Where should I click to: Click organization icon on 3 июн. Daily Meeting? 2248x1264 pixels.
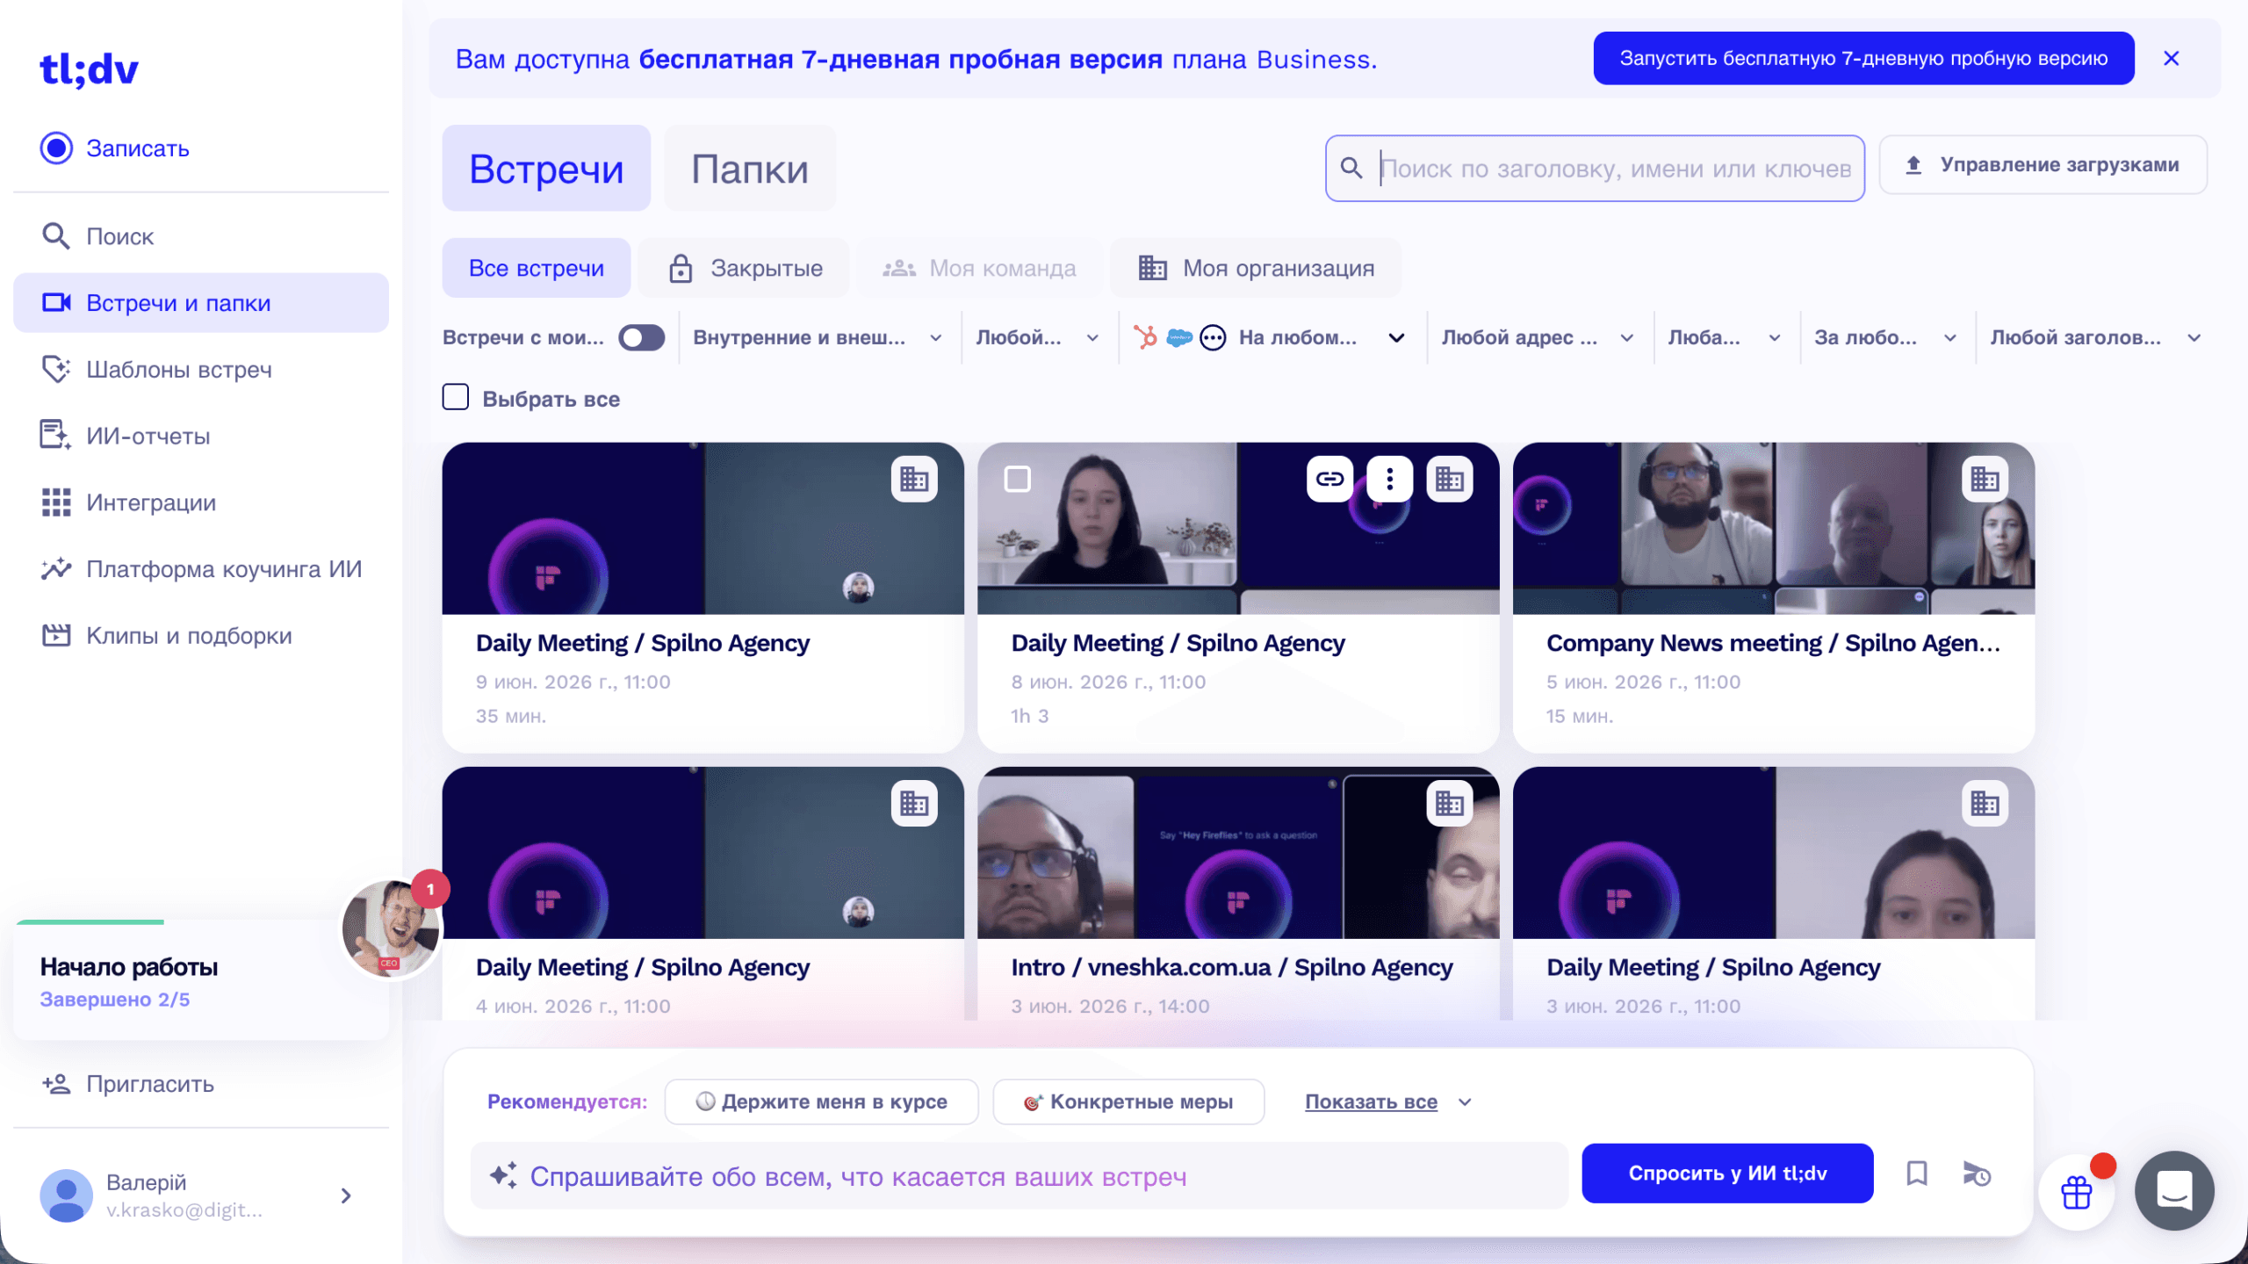(1985, 803)
